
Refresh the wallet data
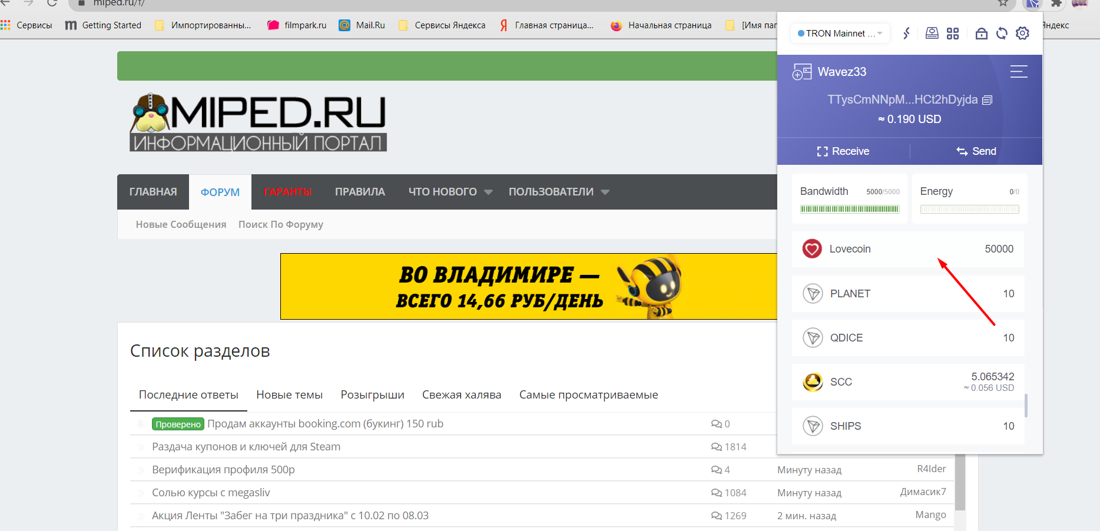pyautogui.click(x=1002, y=34)
